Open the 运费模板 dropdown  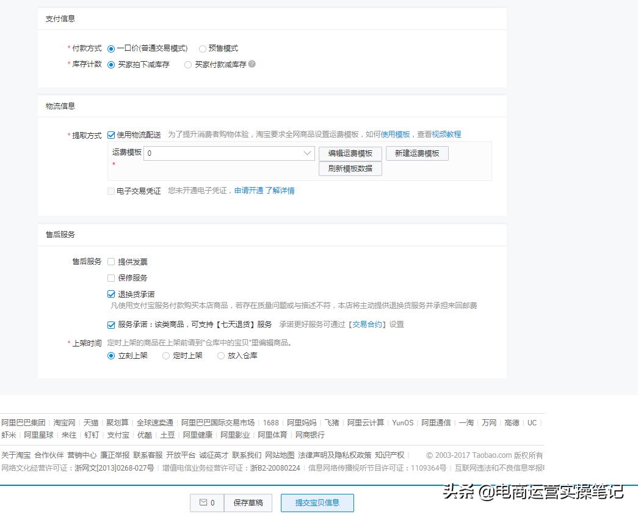[x=307, y=153]
